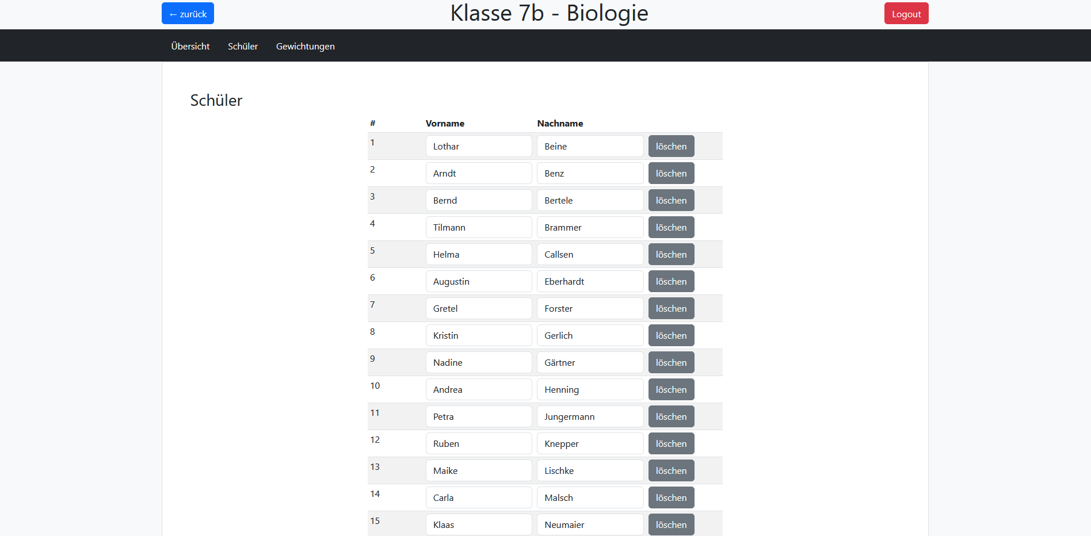Open the Übersicht page
The height and width of the screenshot is (536, 1091).
pyautogui.click(x=189, y=46)
